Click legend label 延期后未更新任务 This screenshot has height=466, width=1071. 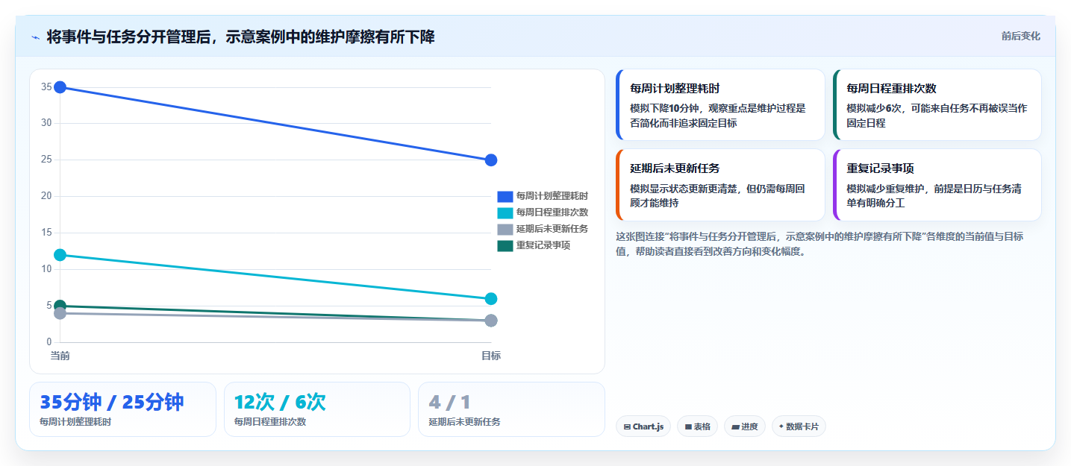552,229
